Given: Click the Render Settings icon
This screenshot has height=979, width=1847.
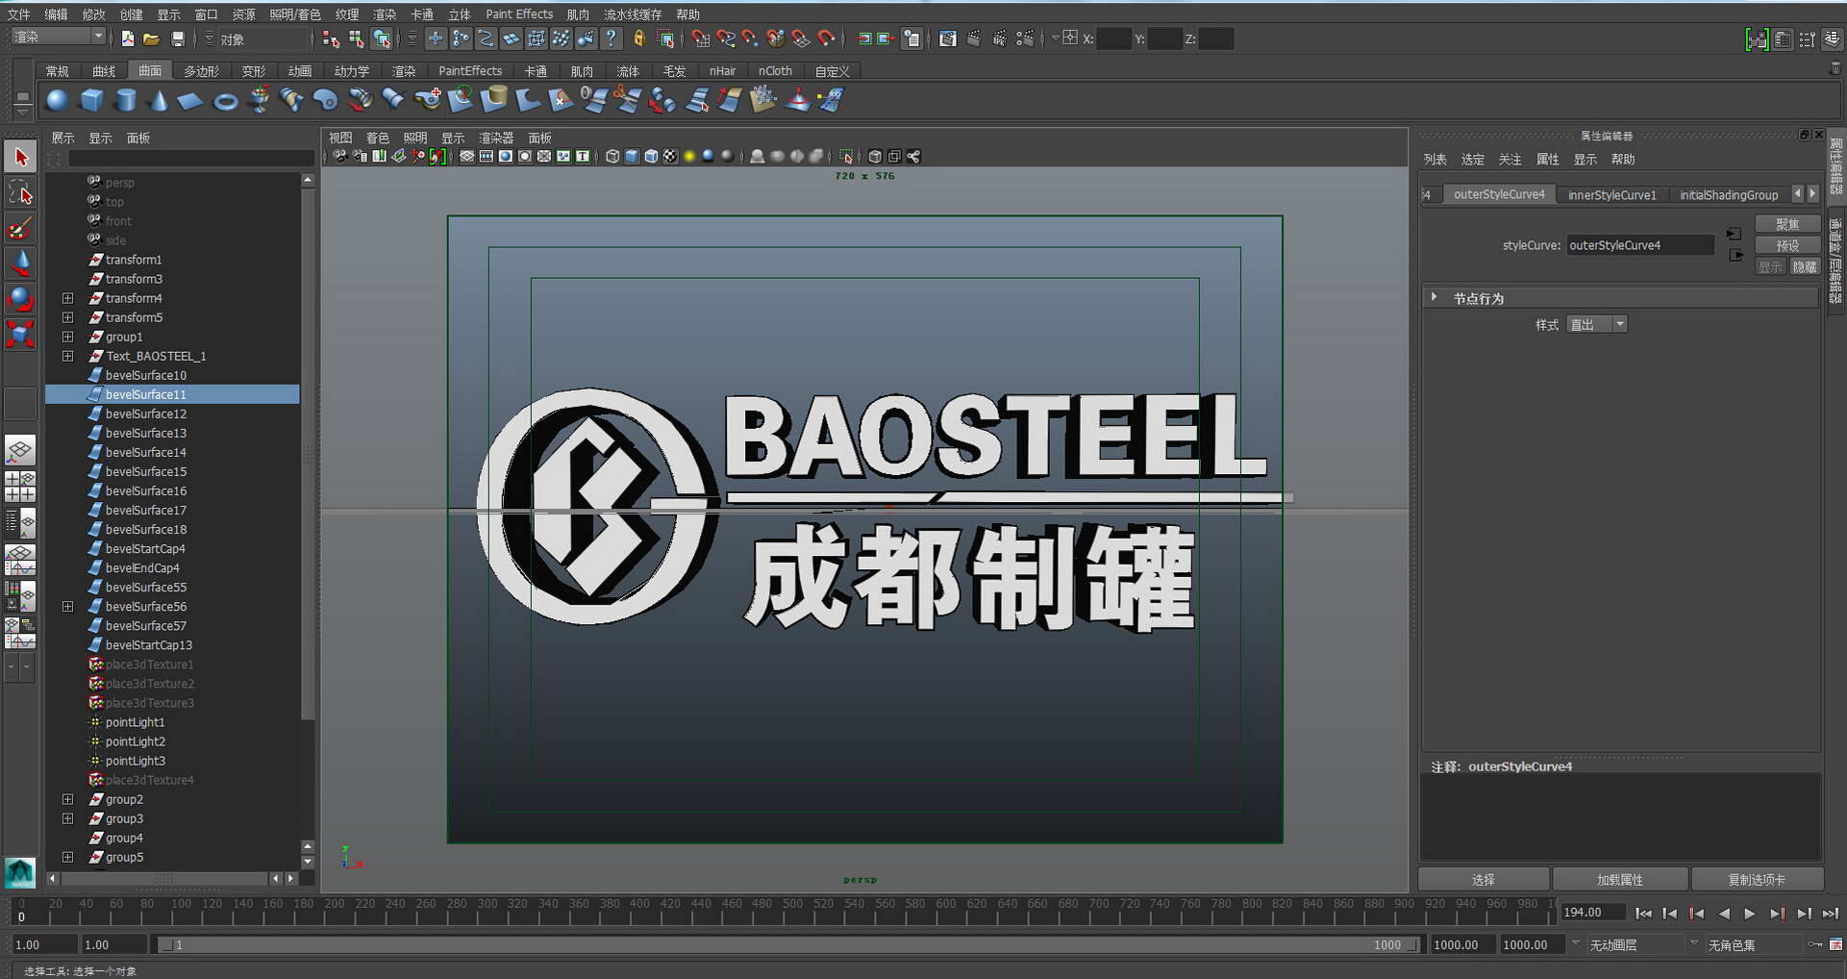Looking at the screenshot, I should click(x=1026, y=38).
